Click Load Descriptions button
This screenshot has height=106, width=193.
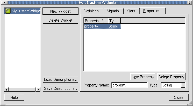tap(60, 79)
